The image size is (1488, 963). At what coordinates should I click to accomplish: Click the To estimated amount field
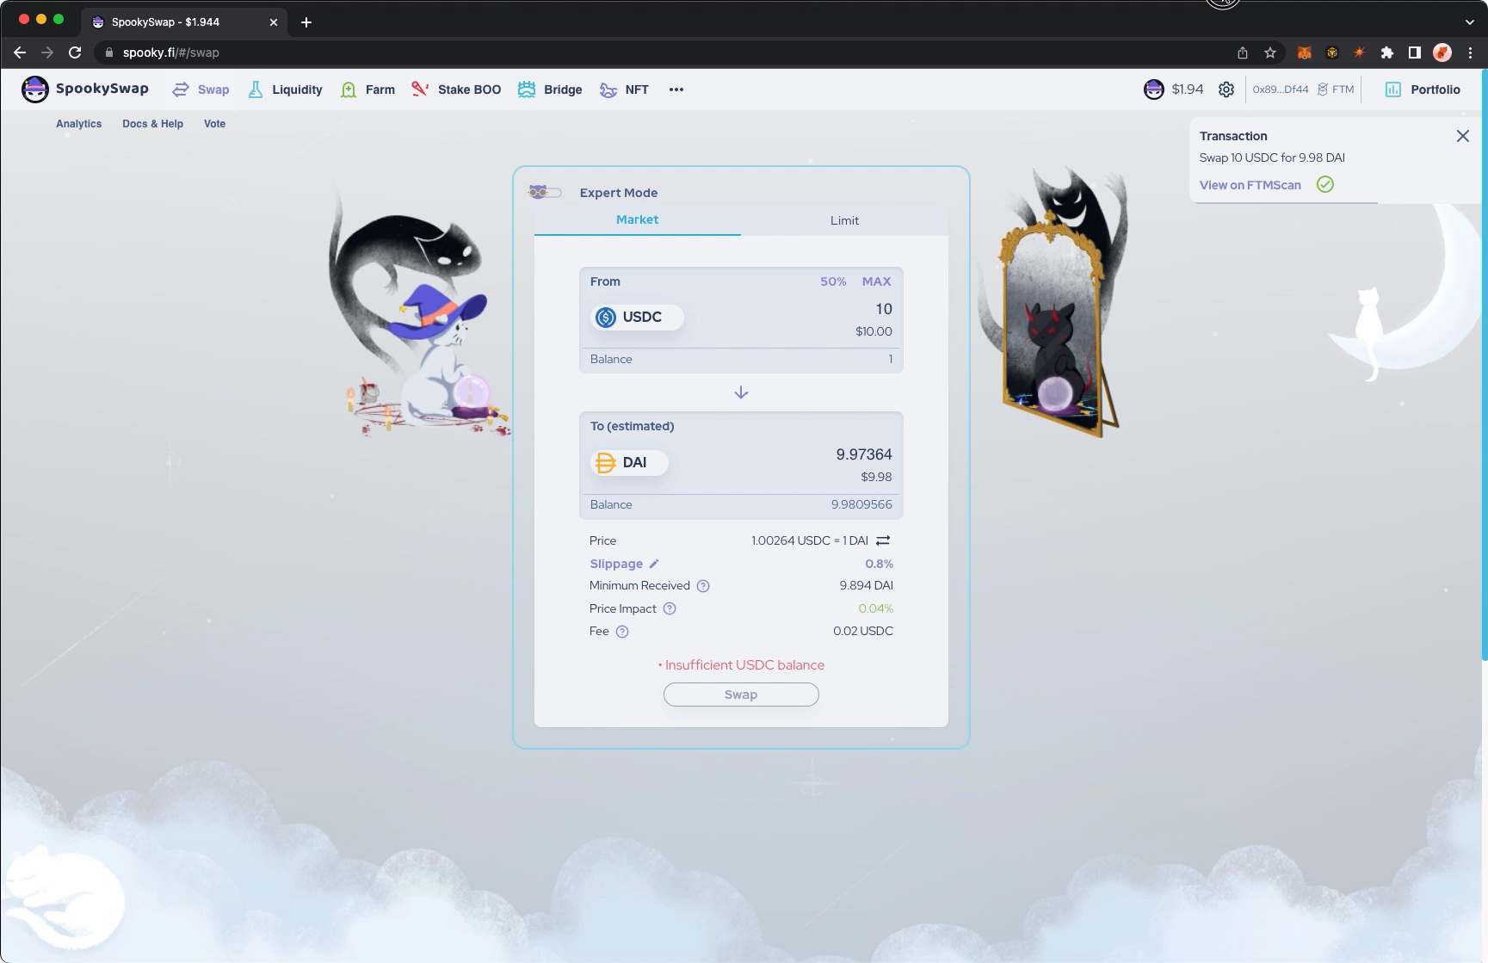(863, 454)
